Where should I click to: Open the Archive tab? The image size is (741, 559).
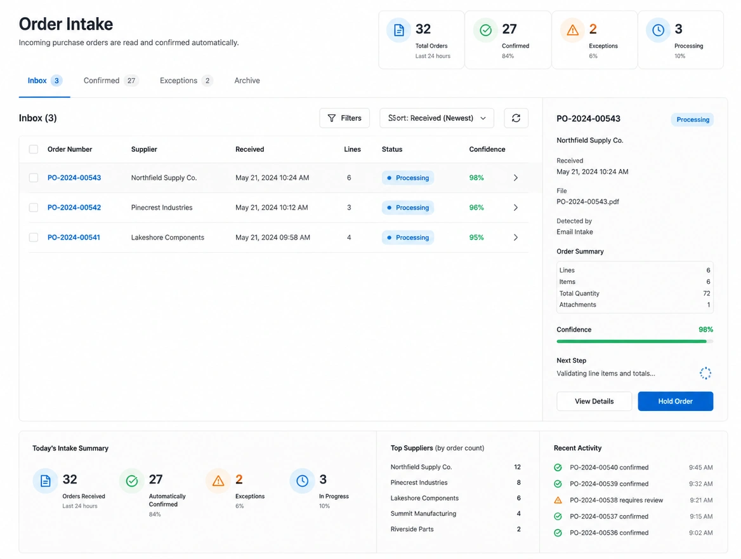pyautogui.click(x=247, y=81)
